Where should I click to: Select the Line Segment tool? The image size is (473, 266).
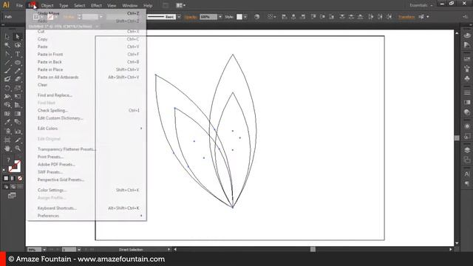[7, 63]
